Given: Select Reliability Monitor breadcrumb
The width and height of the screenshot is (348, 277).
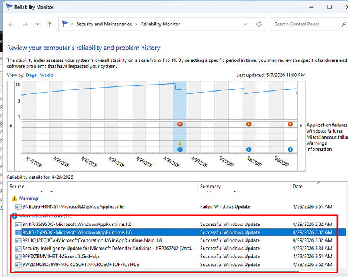Looking at the screenshot, I should (161, 24).
